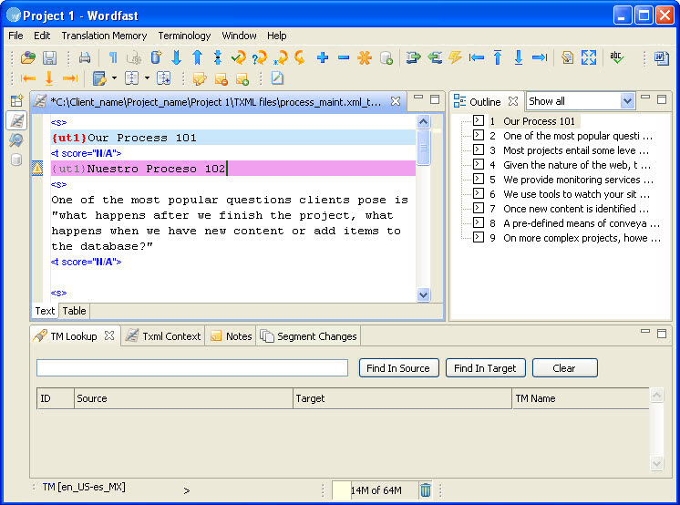Click the editor scrollbar down arrow

pyautogui.click(x=423, y=294)
